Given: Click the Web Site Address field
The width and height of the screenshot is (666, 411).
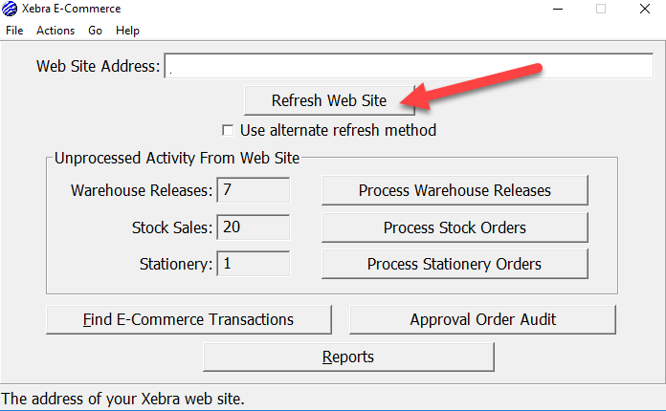Looking at the screenshot, I should pyautogui.click(x=409, y=66).
